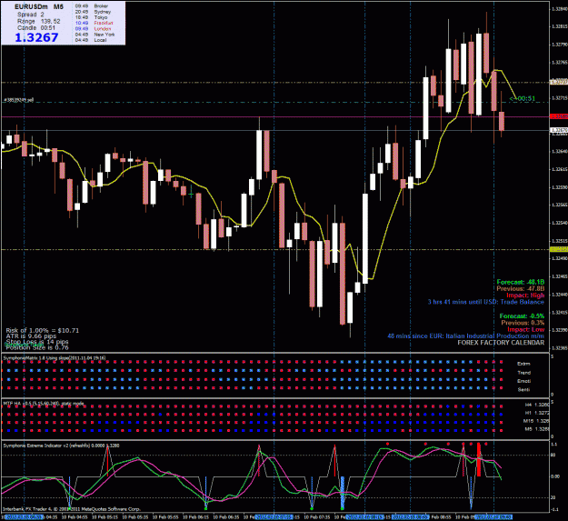Screen dimensions: 568x521
Task: Click the 0.00 level on Extreme Indicator scale
Action: pos(555,476)
